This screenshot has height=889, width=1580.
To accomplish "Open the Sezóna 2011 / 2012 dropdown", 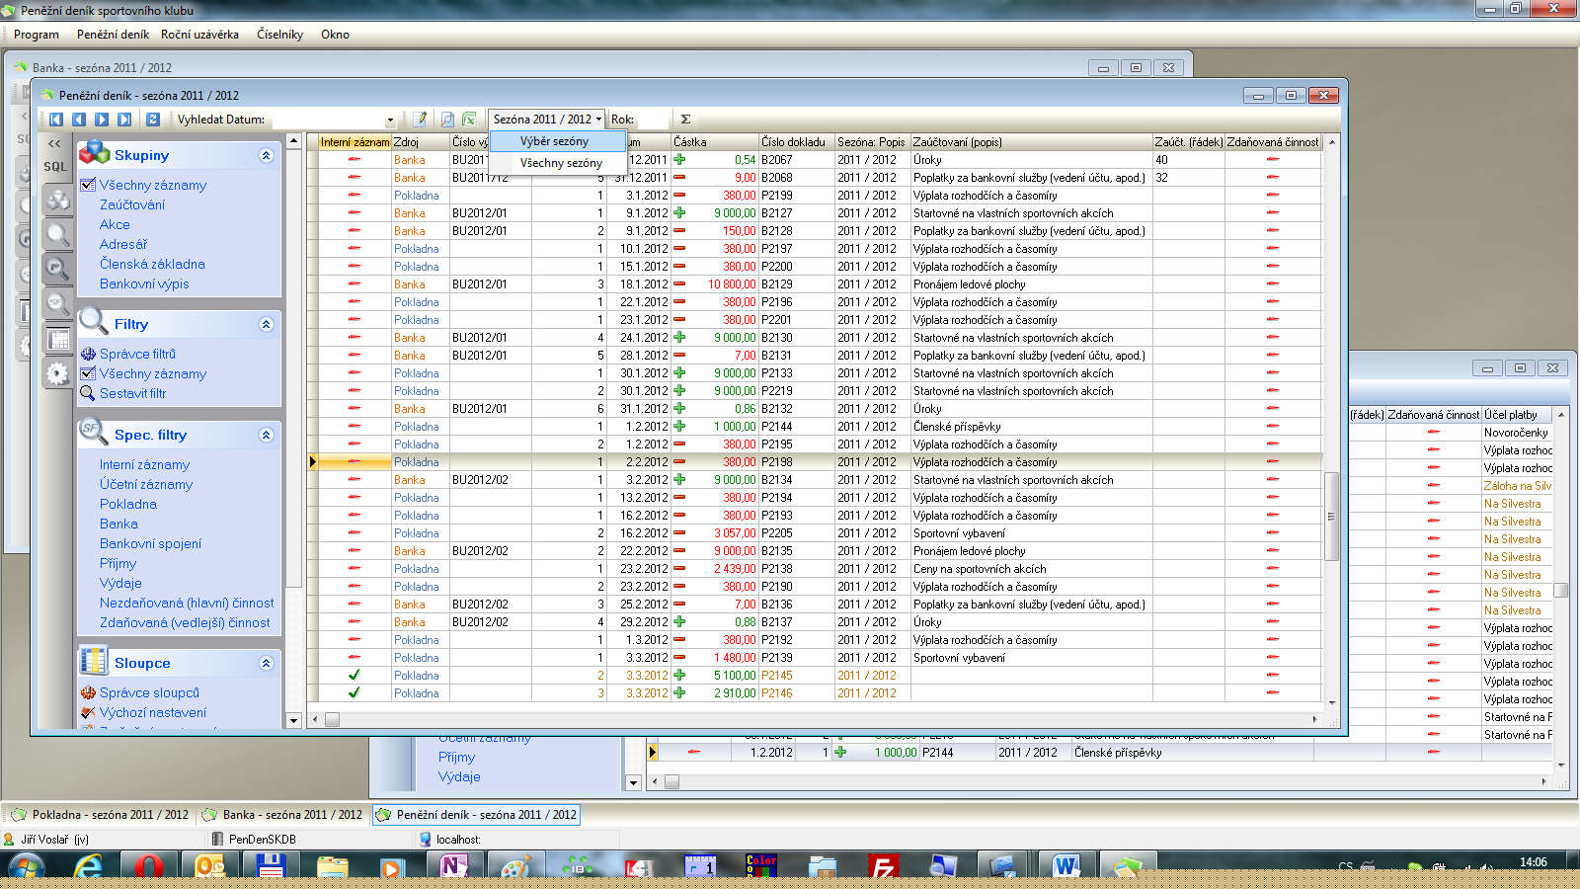I will [x=547, y=120].
